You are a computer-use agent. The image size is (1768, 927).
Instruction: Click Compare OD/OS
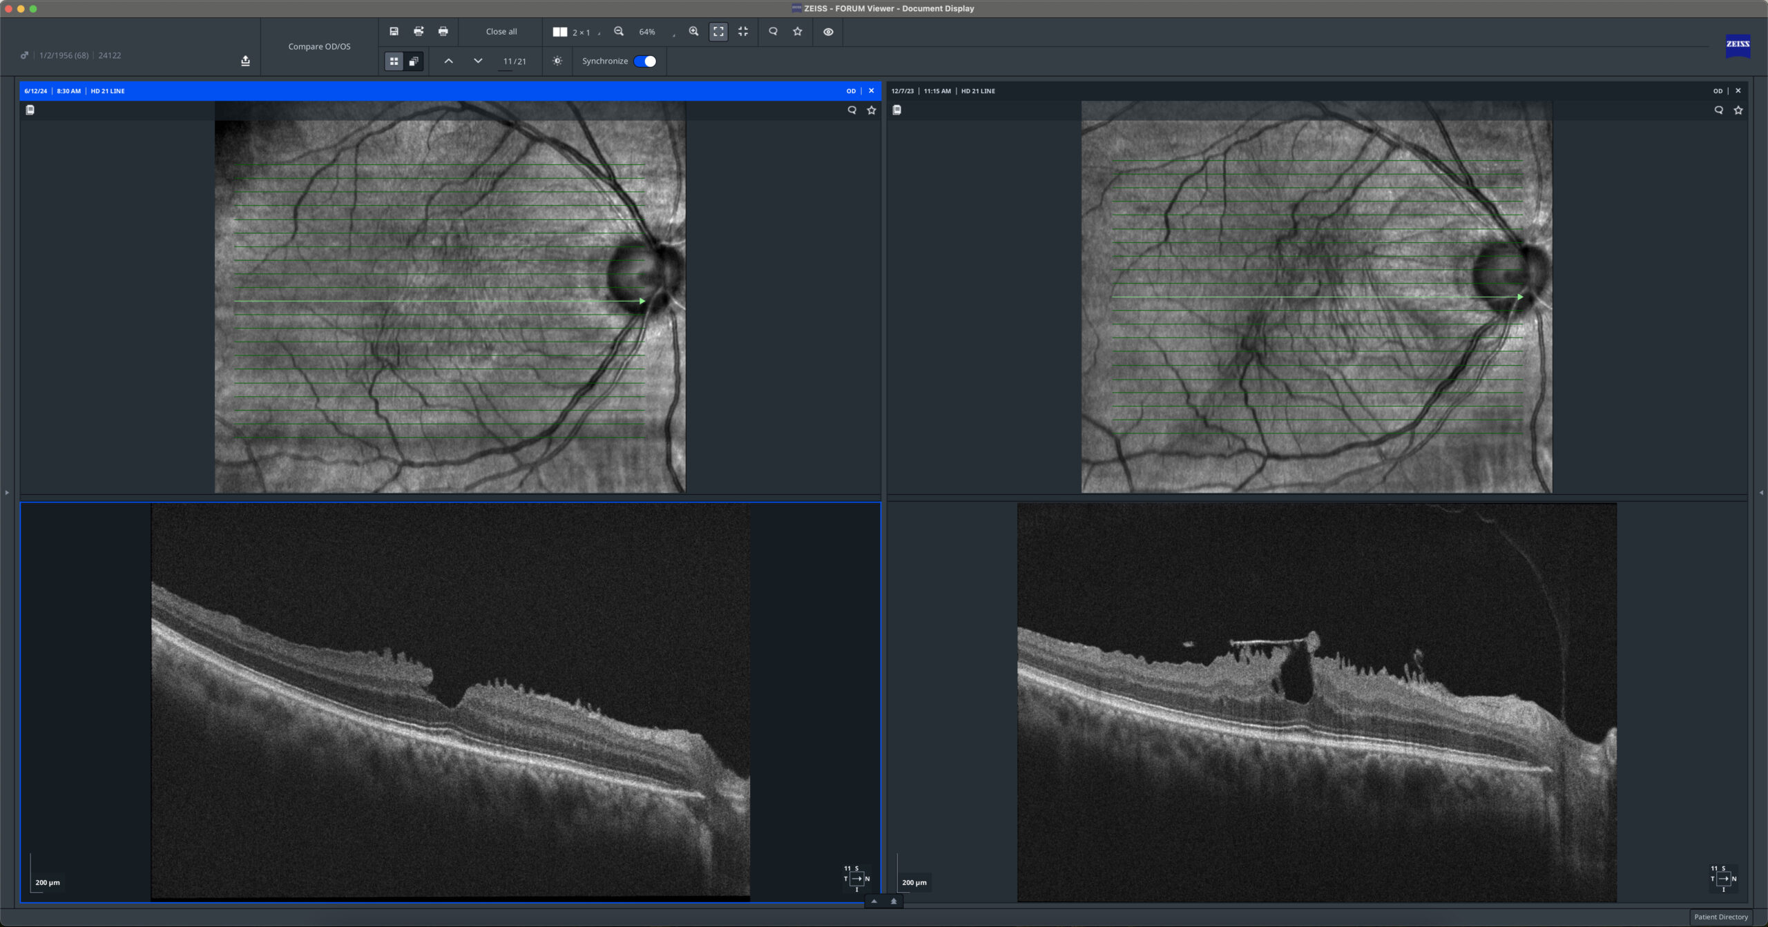point(319,46)
